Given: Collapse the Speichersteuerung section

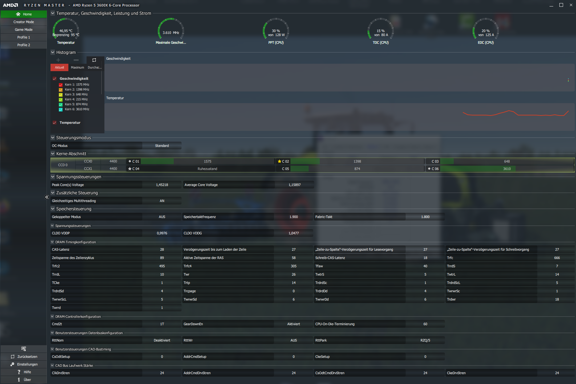Looking at the screenshot, I should [53, 209].
